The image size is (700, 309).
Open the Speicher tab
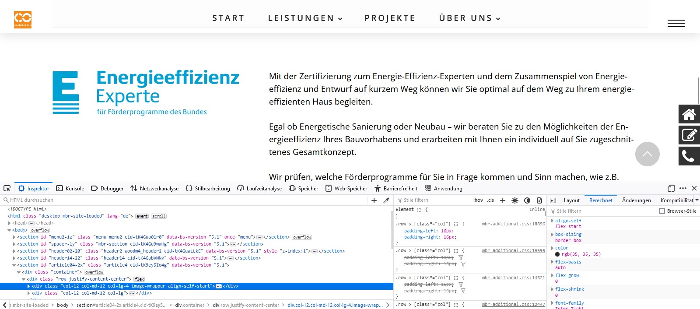[x=304, y=188]
